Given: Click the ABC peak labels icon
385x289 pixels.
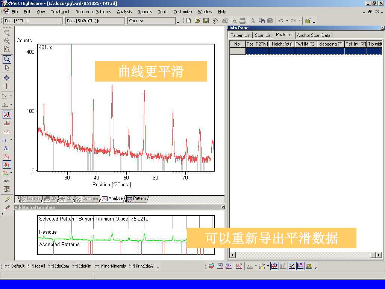Looking at the screenshot, I should (228, 266).
